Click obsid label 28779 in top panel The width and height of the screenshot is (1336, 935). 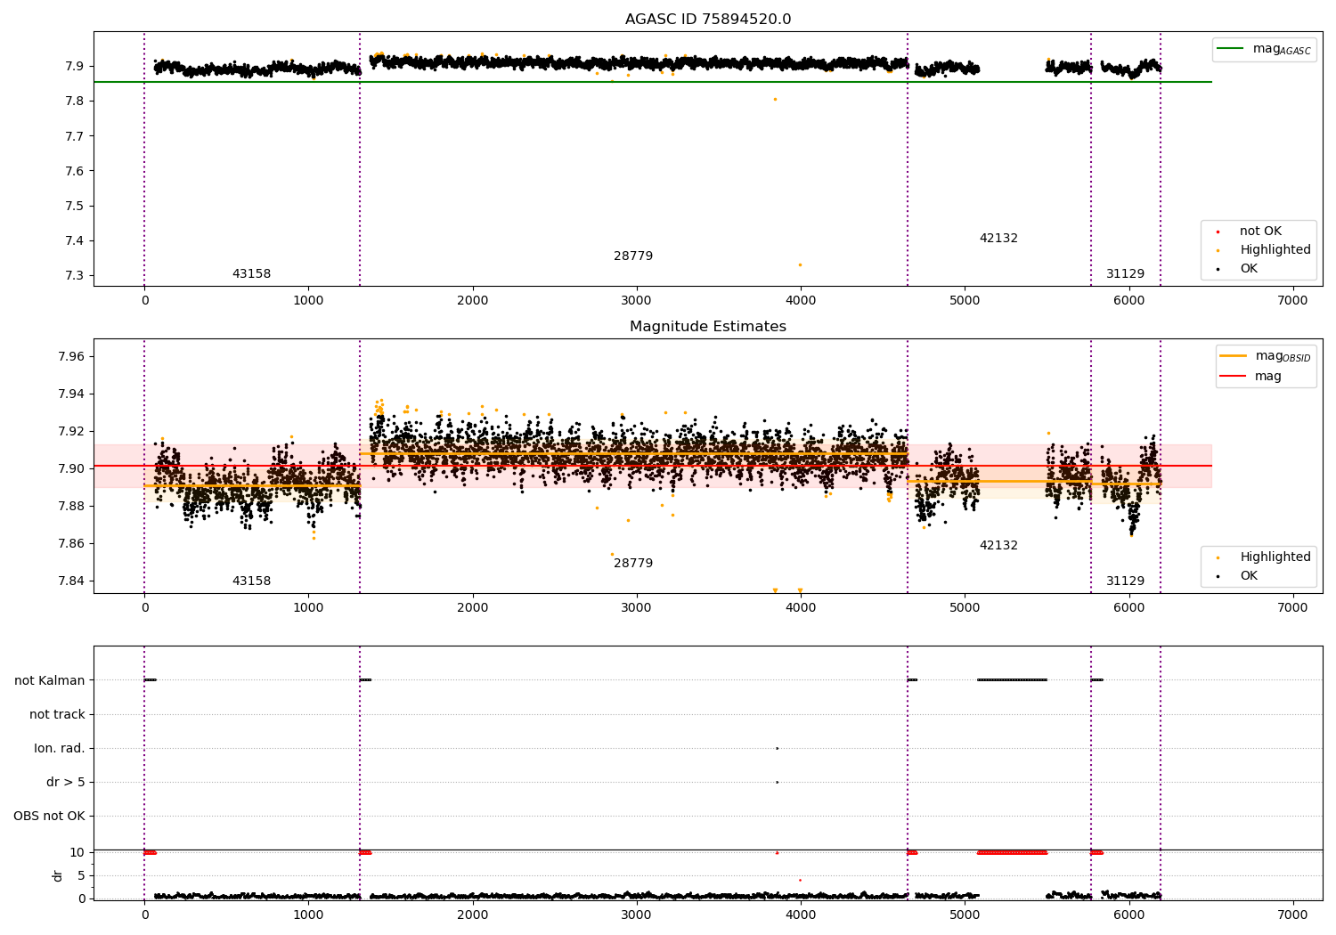pos(633,256)
